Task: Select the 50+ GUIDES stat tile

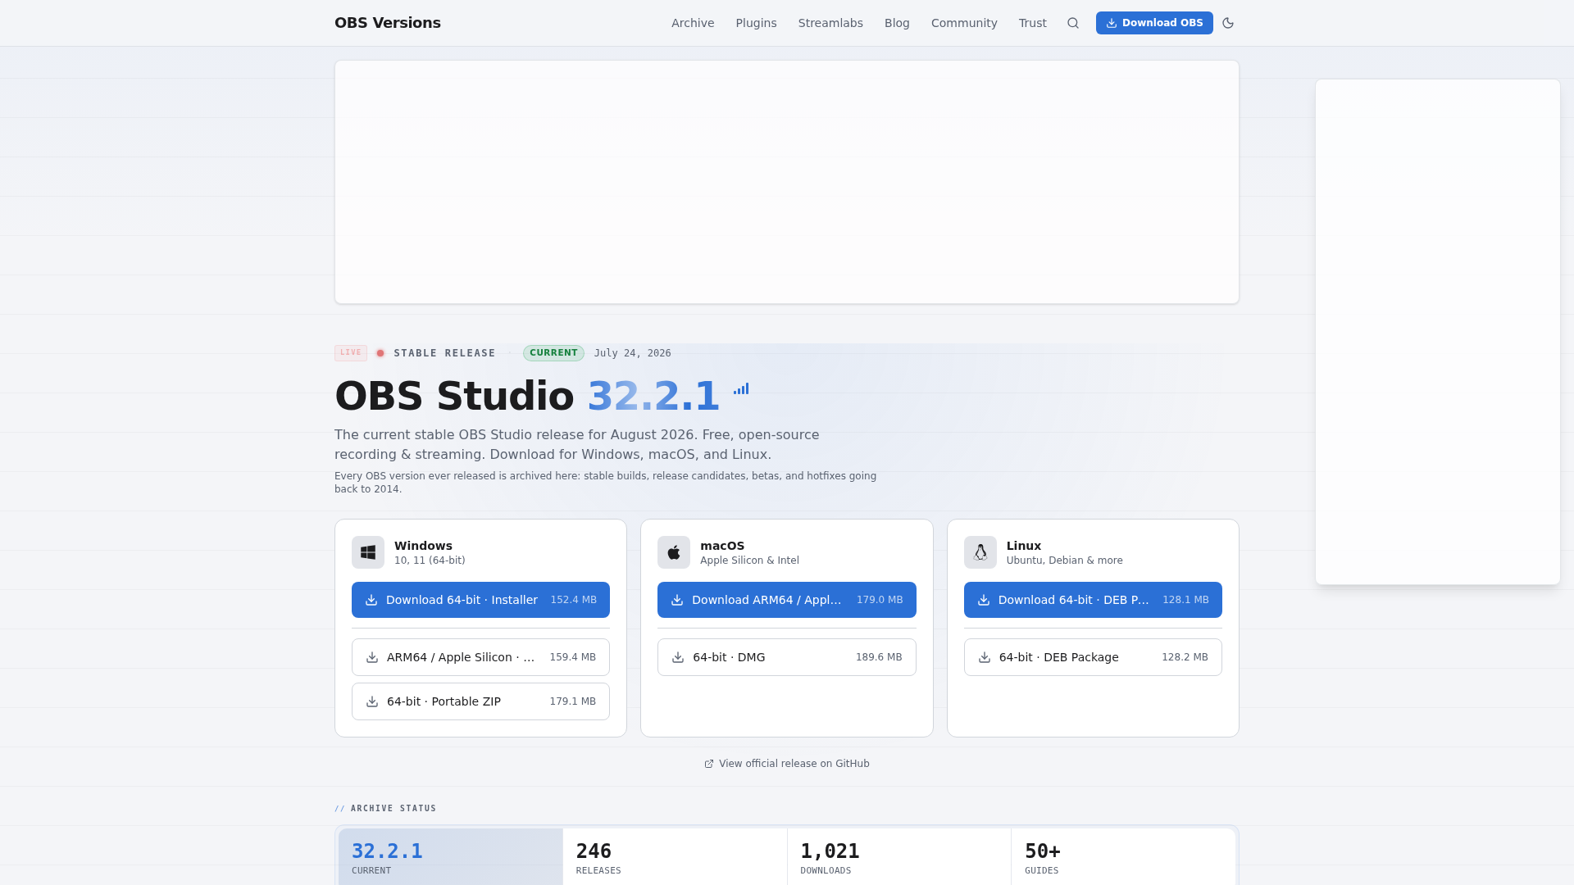Action: (1123, 857)
